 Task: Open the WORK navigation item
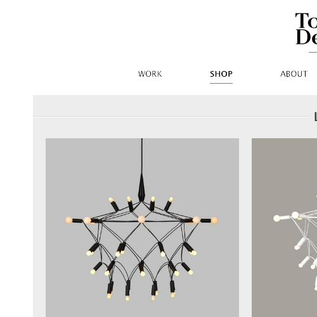pos(150,74)
